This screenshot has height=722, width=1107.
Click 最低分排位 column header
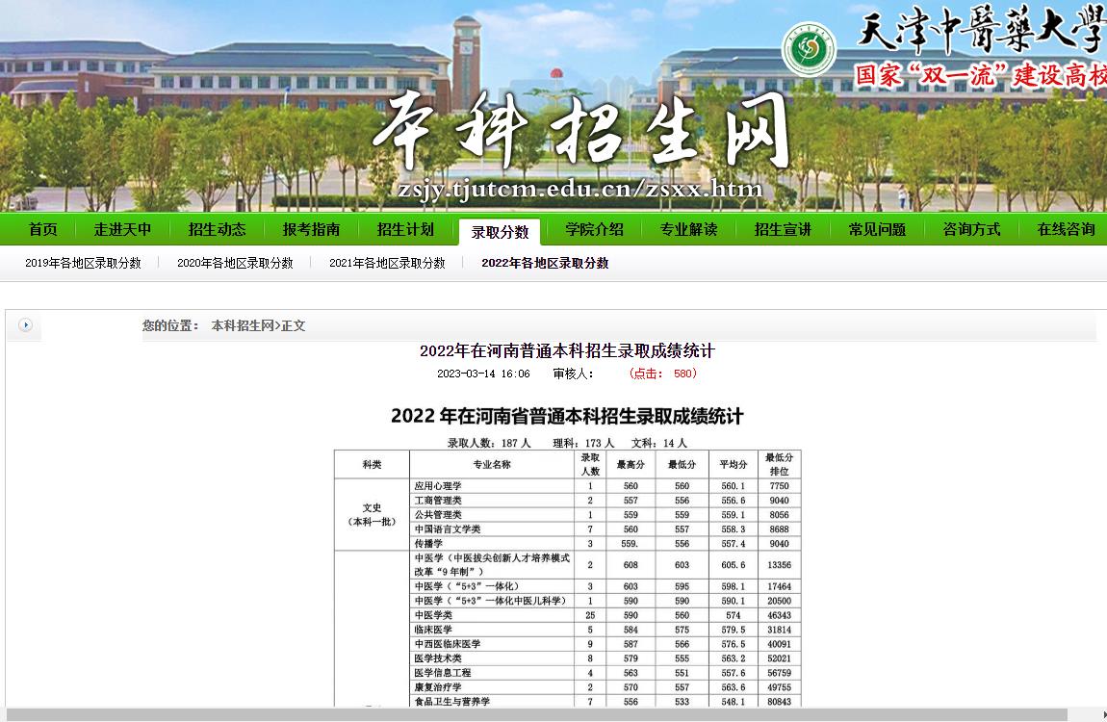click(780, 464)
